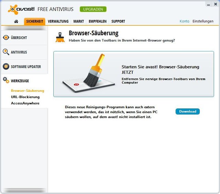Click the FREE ANTIVIRUS title text

tap(55, 9)
